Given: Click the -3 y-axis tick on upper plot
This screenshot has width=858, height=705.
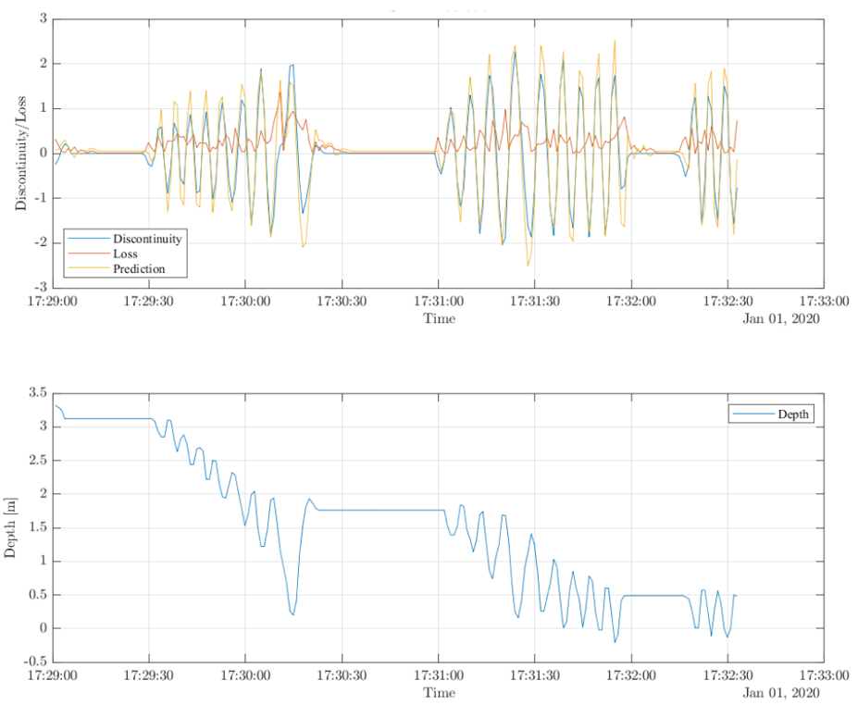Looking at the screenshot, I should [x=40, y=288].
